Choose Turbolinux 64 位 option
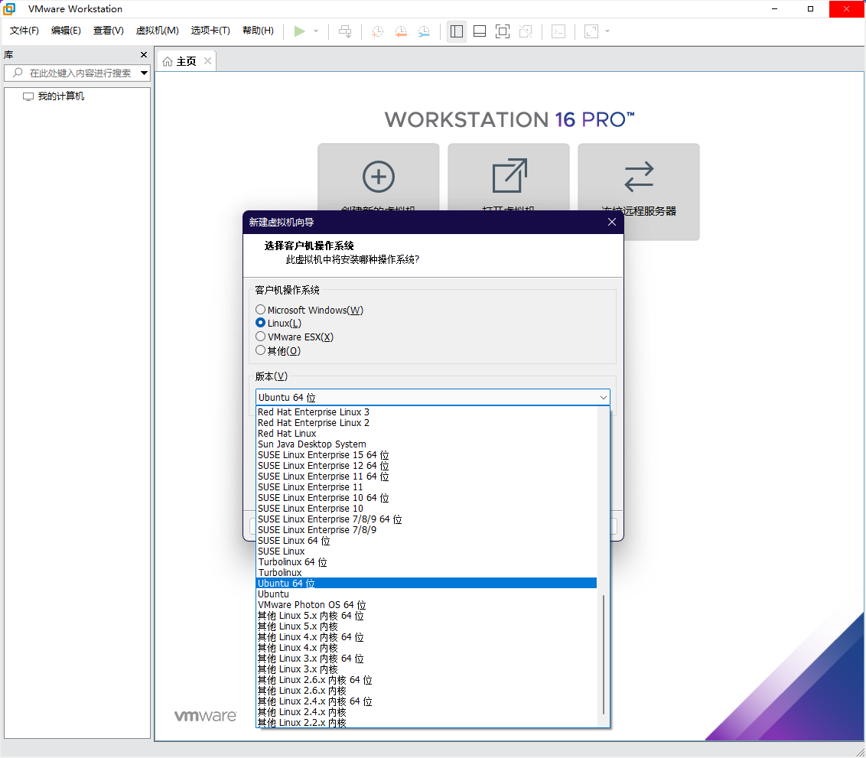866x758 pixels. pos(427,562)
